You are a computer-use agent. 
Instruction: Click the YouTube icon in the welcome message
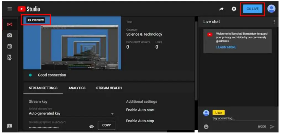210,34
